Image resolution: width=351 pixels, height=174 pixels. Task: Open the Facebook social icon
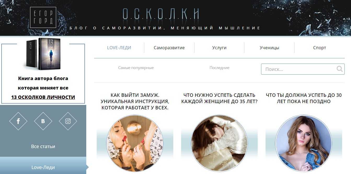[18, 121]
